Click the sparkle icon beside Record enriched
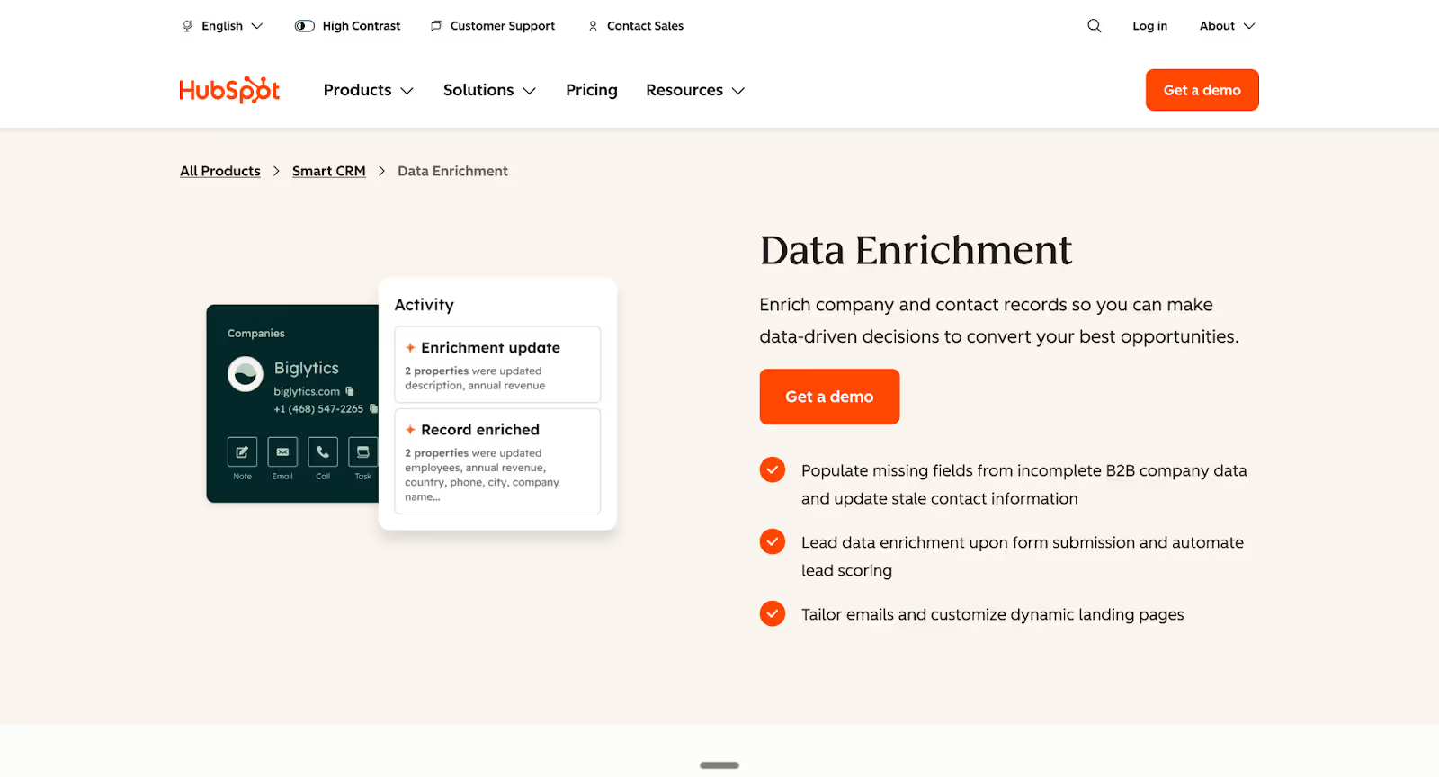Screen dimensions: 1439x777 pyautogui.click(x=410, y=430)
